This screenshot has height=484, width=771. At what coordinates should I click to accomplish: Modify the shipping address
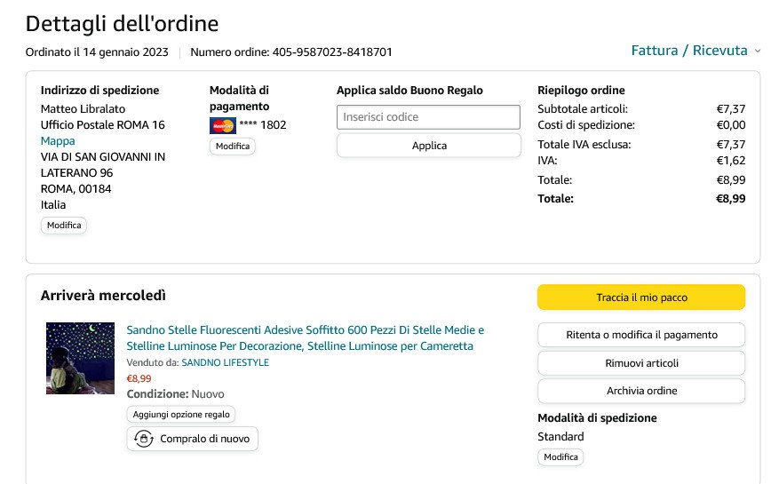tap(64, 226)
